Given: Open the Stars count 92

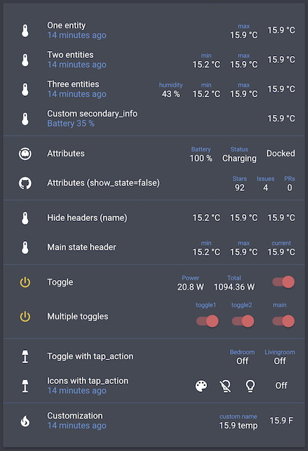Looking at the screenshot, I should tap(240, 188).
